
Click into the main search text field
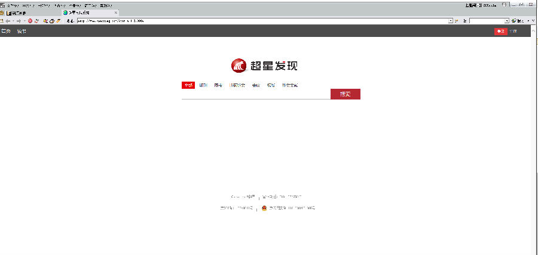256,94
